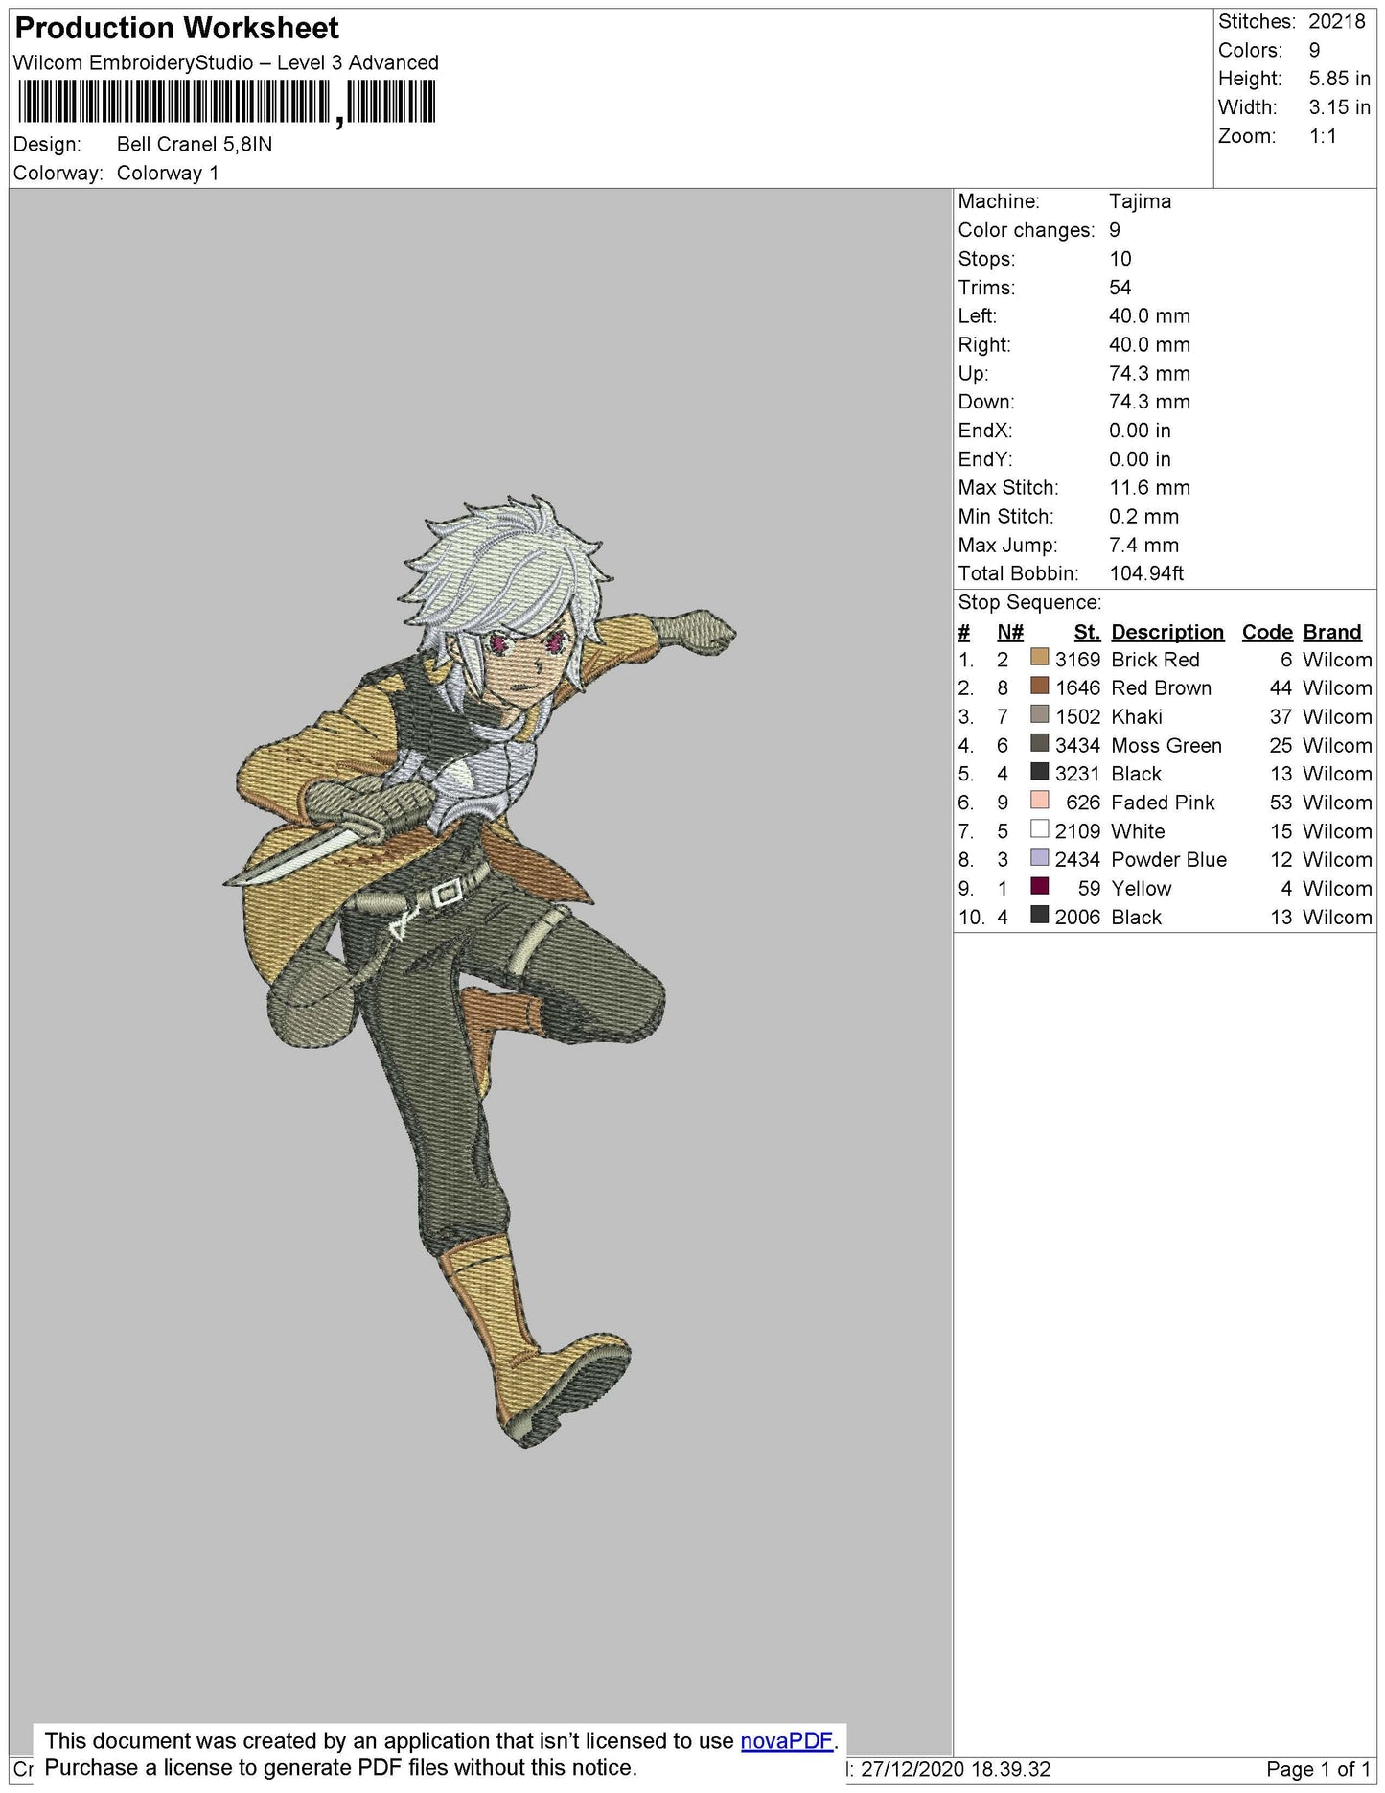Click the Up value '74.3 mm'
Viewport: 1385px width, 1793px height.
click(x=1149, y=373)
